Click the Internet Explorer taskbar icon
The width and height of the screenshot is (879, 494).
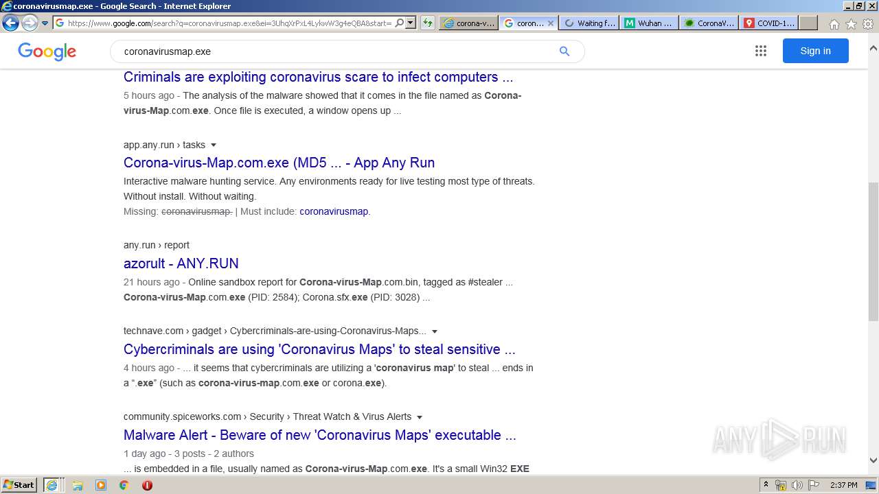click(x=53, y=485)
